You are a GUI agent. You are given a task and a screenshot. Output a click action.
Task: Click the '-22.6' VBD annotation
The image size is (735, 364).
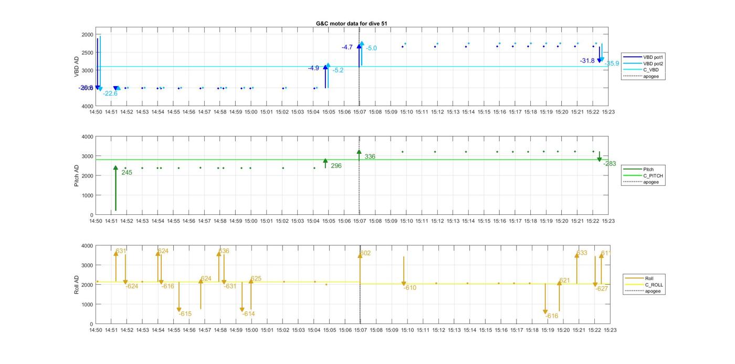click(x=110, y=93)
